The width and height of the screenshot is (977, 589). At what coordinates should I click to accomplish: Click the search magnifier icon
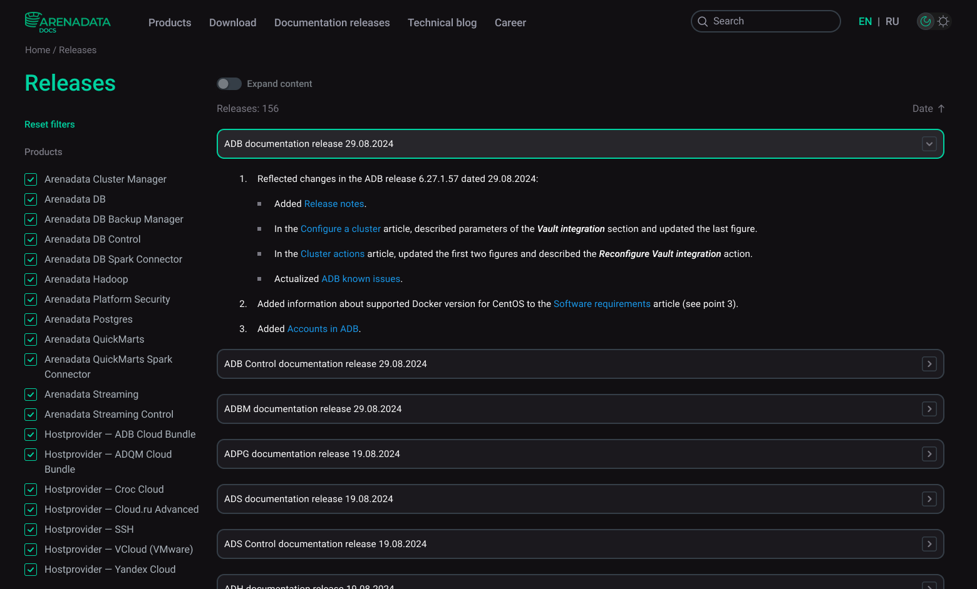[703, 21]
